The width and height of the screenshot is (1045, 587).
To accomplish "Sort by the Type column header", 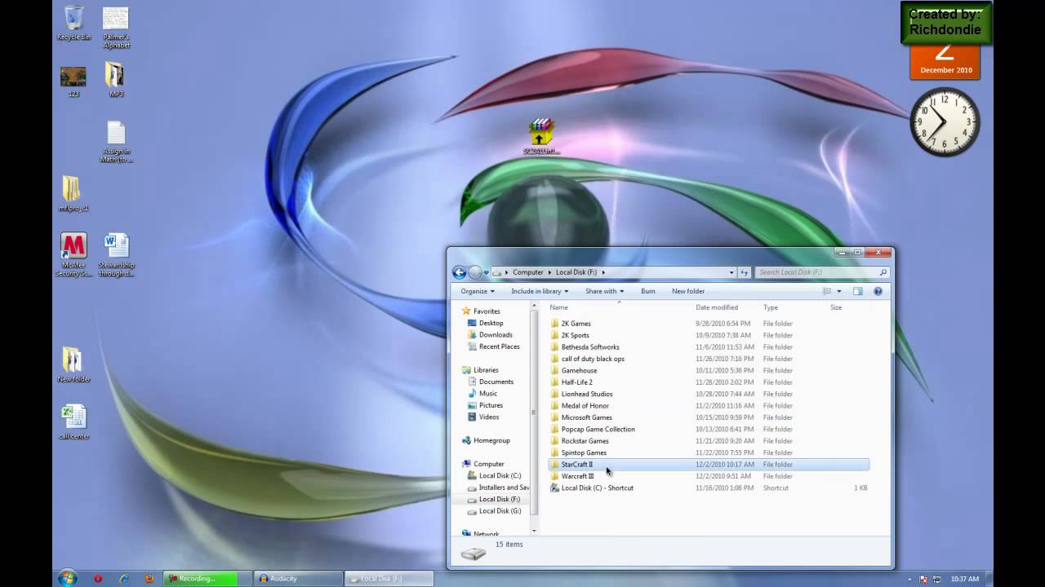I will [771, 307].
